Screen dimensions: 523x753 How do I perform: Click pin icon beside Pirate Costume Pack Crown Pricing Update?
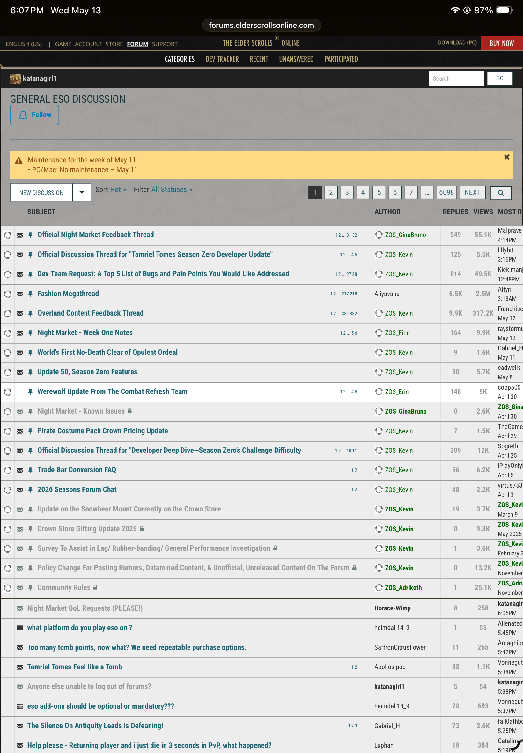click(30, 431)
